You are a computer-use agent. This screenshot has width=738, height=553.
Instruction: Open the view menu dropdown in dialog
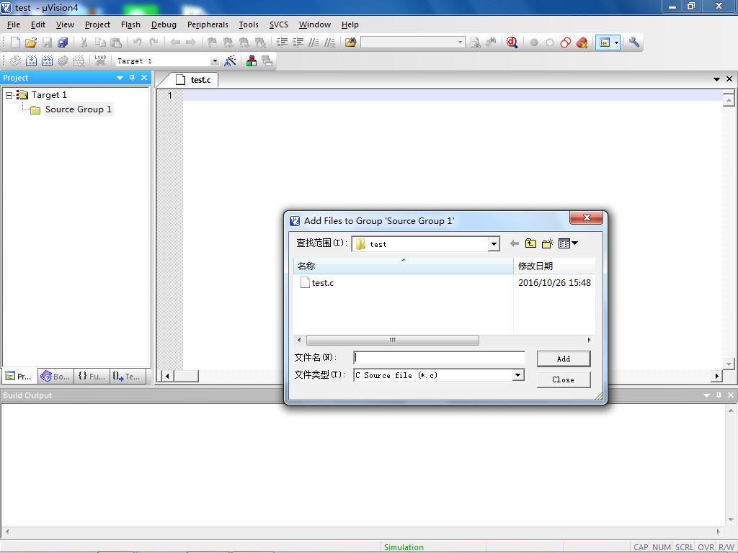(x=575, y=243)
